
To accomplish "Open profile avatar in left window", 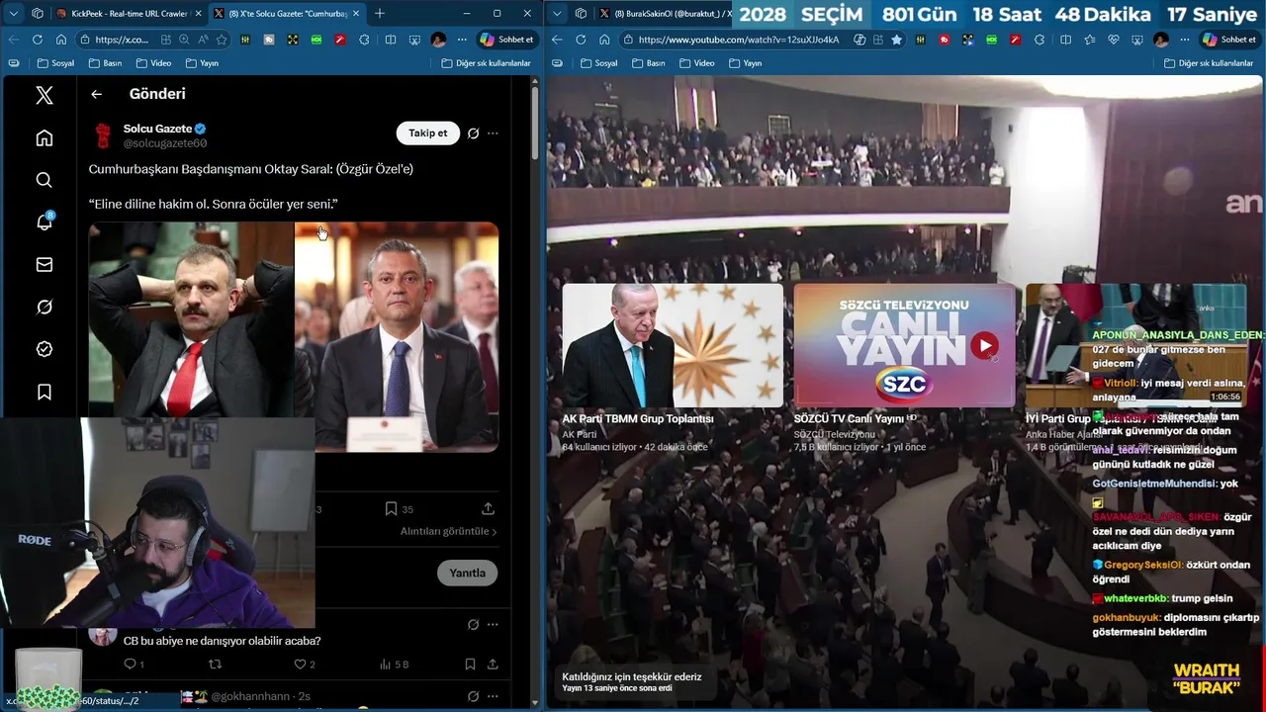I will 438,40.
